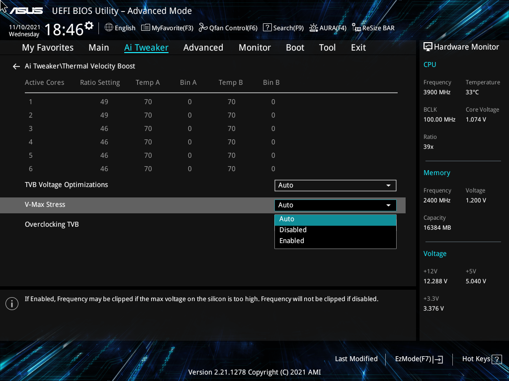Click Ratio Setting 49 for core 1
509x381 pixels.
pyautogui.click(x=104, y=102)
